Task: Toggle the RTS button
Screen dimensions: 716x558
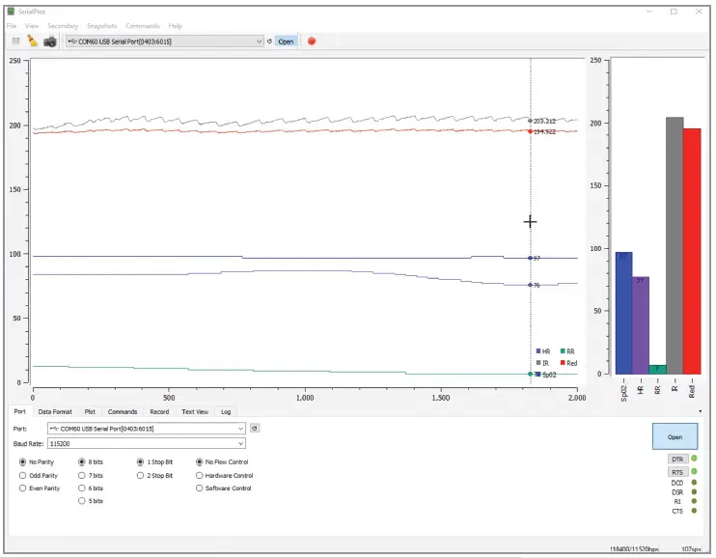Action: coord(675,472)
